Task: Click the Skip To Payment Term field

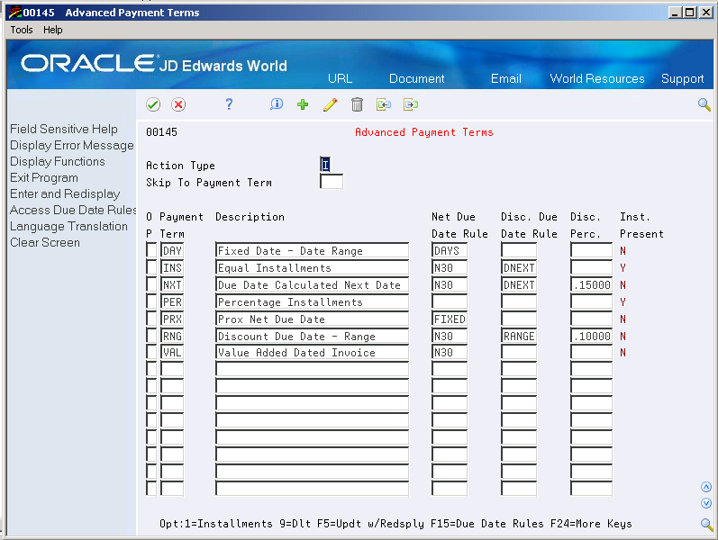Action: tap(331, 182)
